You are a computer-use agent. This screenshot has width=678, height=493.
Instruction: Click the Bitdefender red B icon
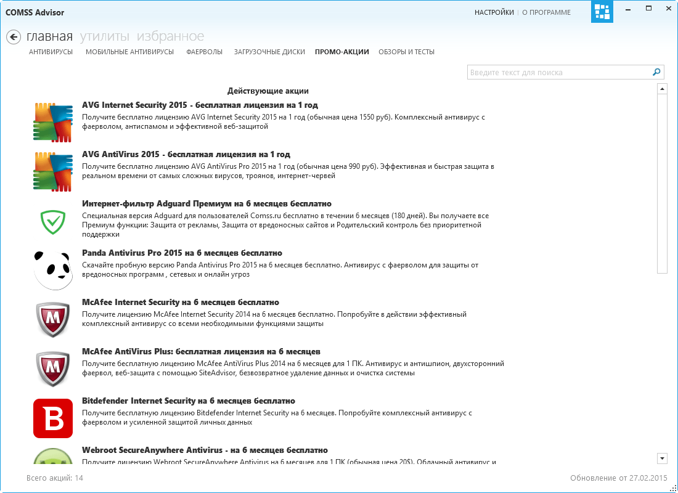(53, 418)
